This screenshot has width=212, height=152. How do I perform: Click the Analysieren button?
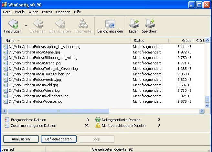click(x=21, y=139)
